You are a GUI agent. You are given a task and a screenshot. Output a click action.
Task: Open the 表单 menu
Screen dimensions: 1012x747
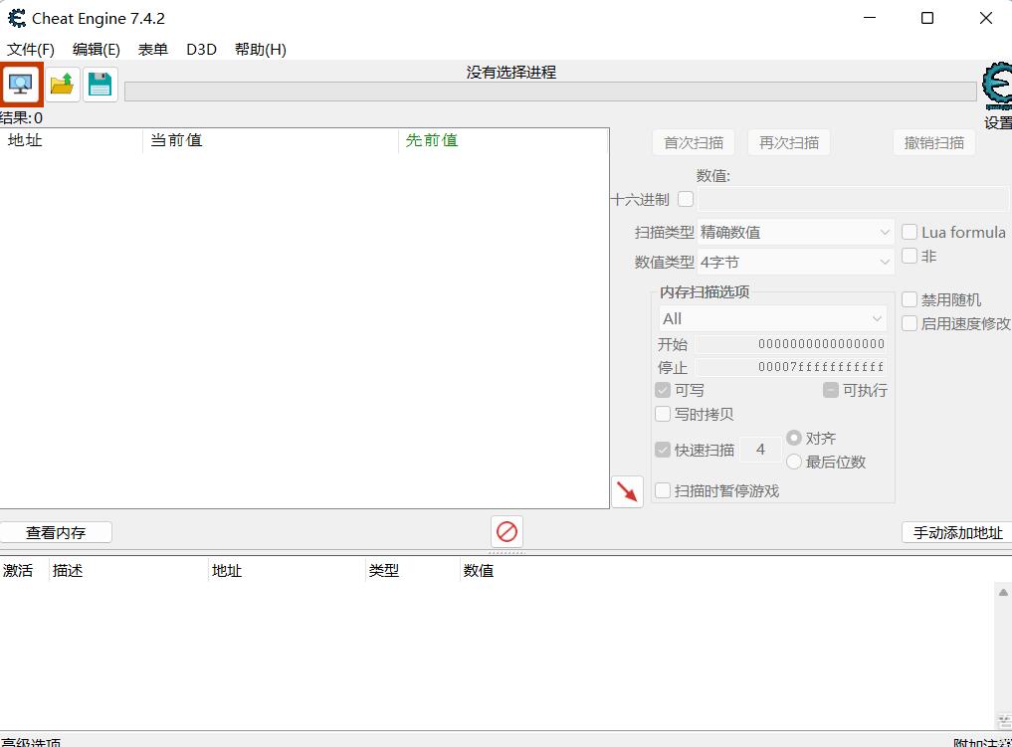153,50
